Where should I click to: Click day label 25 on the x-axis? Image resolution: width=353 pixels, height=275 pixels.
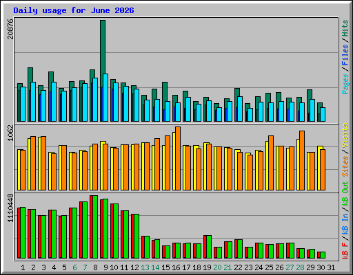coord(269,267)
